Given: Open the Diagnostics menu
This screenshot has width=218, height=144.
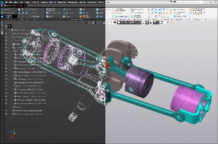Looking at the screenshot, I should (61, 2).
